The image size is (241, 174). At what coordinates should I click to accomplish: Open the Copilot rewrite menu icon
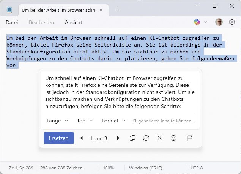coord(197,22)
